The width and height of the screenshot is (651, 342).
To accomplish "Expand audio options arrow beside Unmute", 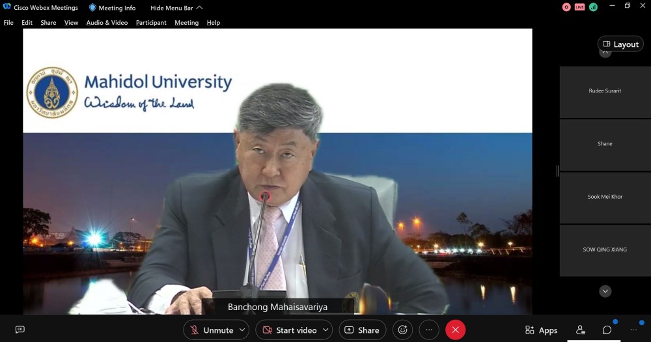I will click(243, 330).
